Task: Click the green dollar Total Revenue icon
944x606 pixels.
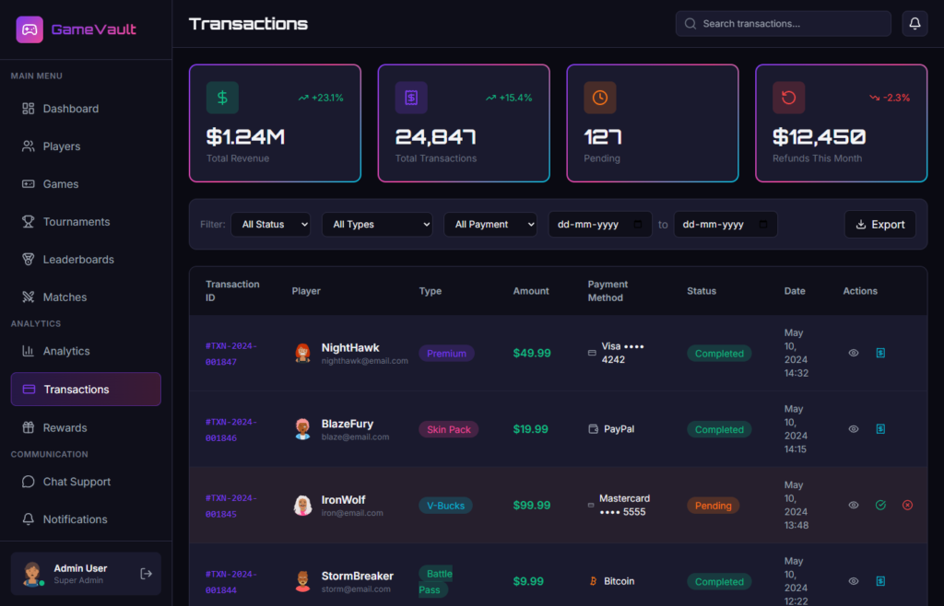Action: click(x=222, y=98)
